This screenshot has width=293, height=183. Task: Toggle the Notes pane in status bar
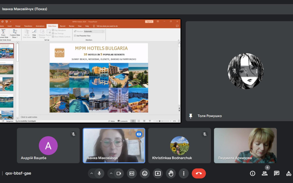coord(112,121)
